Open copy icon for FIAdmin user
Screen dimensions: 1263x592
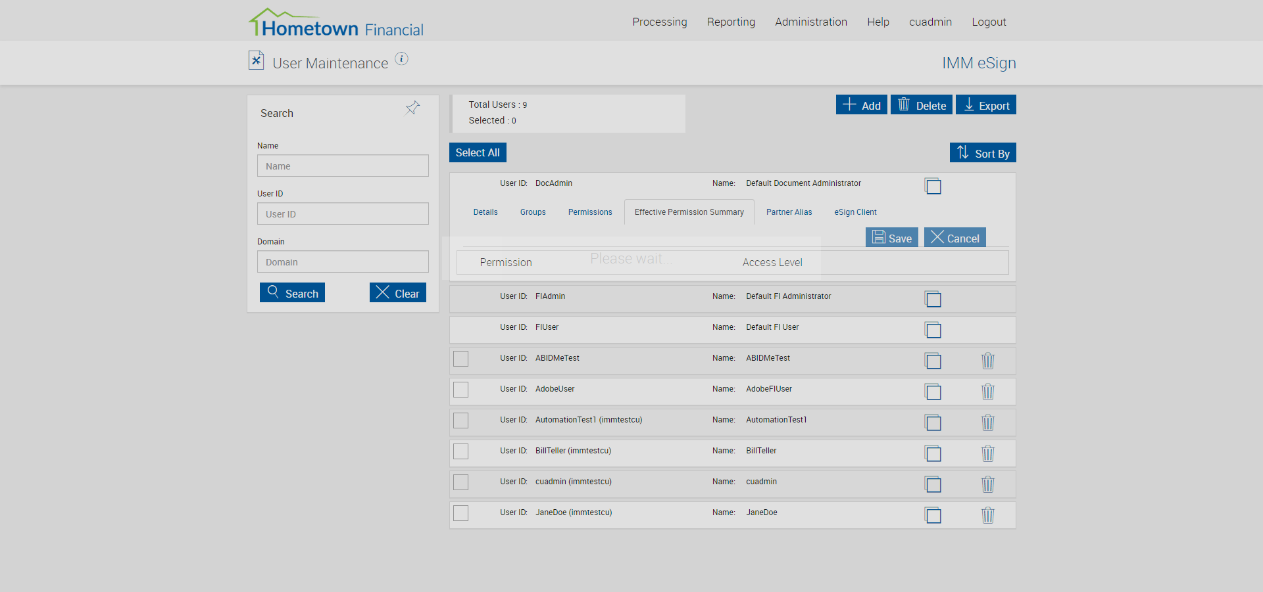[x=933, y=299]
